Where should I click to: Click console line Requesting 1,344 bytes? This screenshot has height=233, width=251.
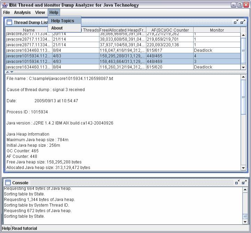(39, 200)
